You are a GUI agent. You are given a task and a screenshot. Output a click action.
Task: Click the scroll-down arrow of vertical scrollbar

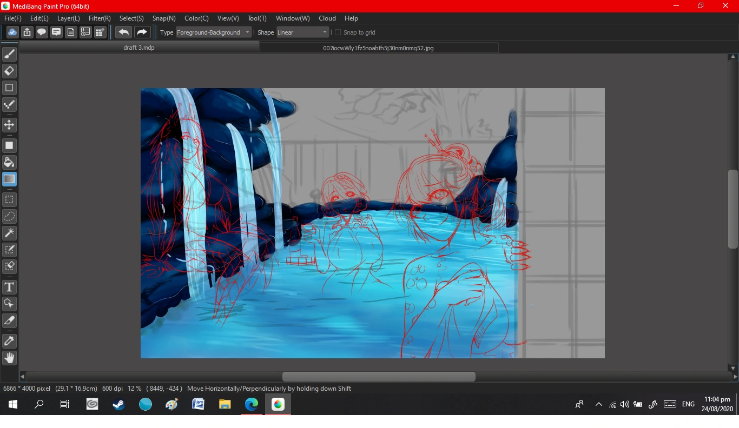[x=733, y=368]
